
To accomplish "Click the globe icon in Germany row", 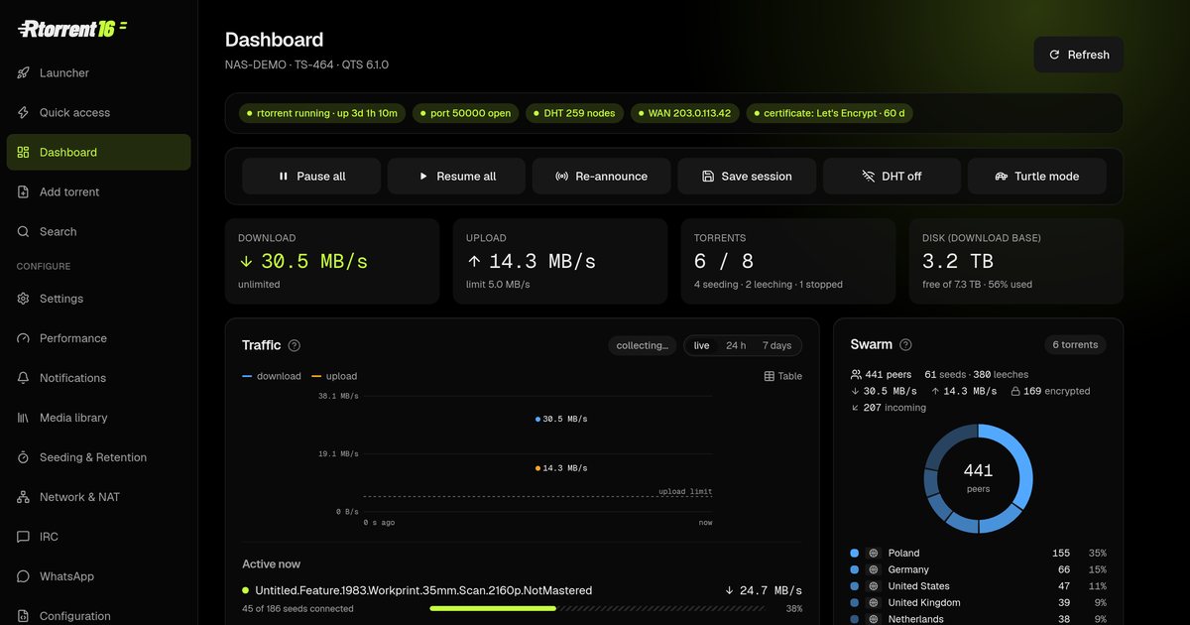I will (x=874, y=570).
